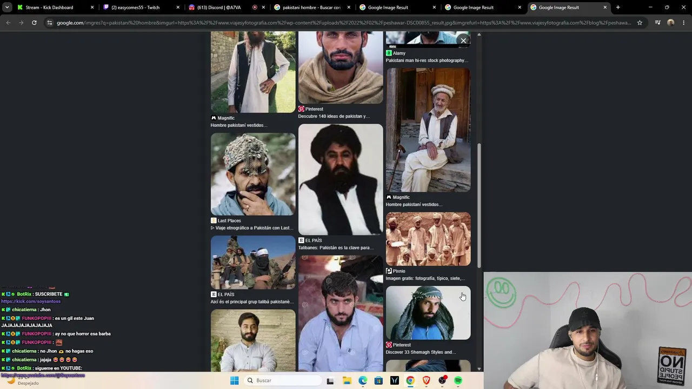Switch to the easycomes55 - Twitch tab
The height and width of the screenshot is (389, 692).
click(x=141, y=8)
